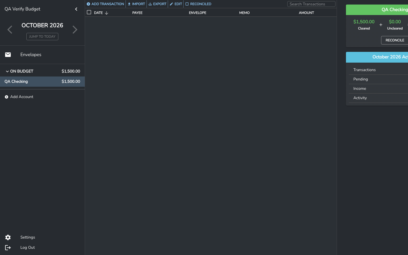Click the $0.00 Uncleared amount
The width and height of the screenshot is (408, 255).
point(395,22)
